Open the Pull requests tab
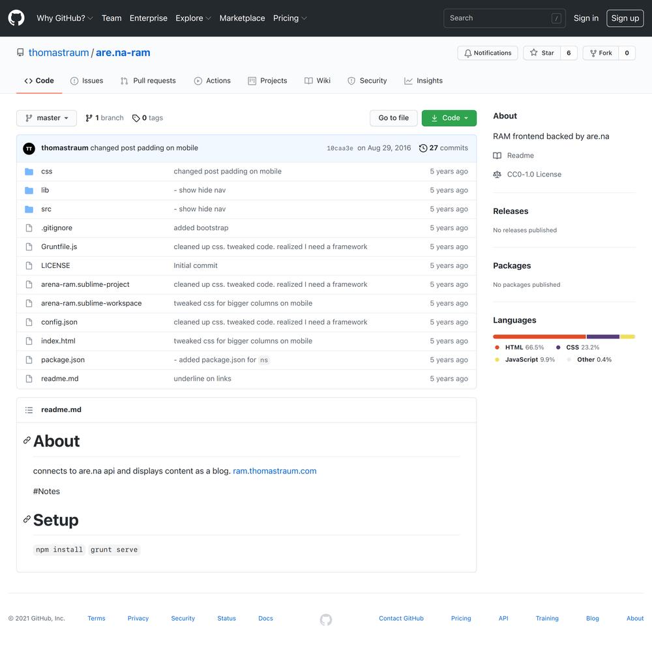 (148, 81)
